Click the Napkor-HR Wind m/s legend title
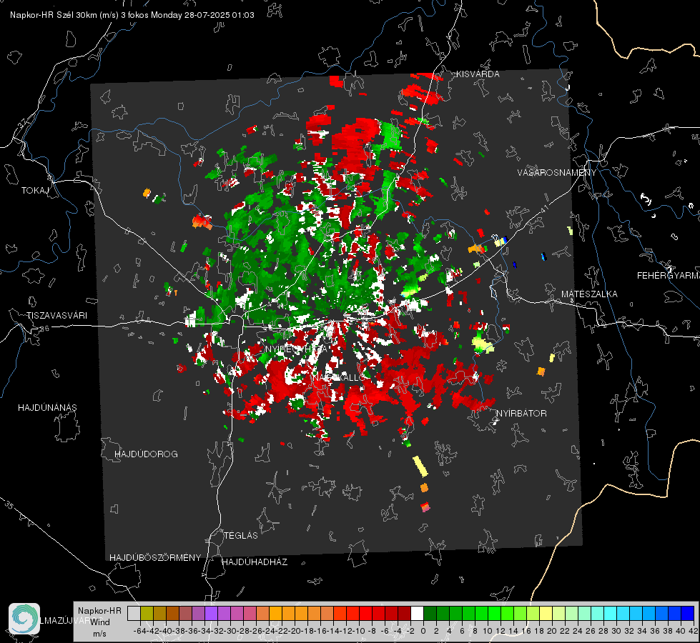This screenshot has width=700, height=643. pos(99,622)
